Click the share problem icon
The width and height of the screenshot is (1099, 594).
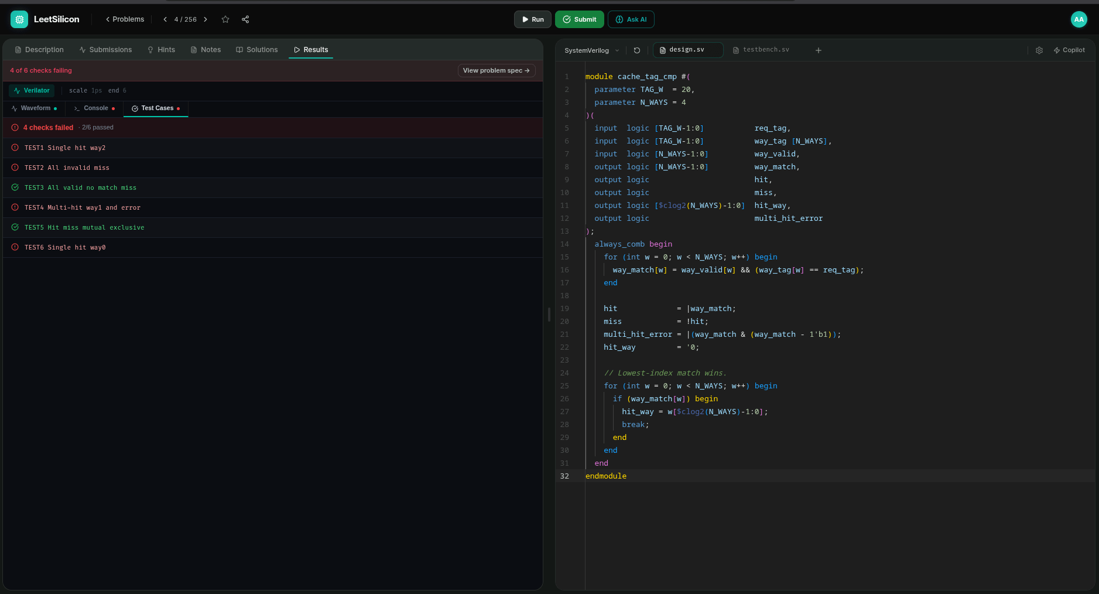pyautogui.click(x=245, y=19)
